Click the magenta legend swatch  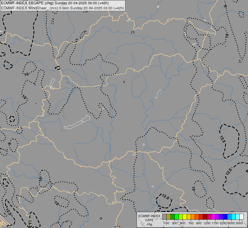(213, 217)
